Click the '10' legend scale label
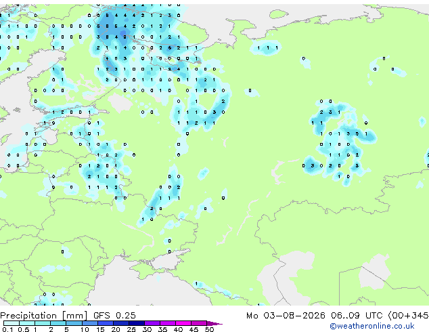This screenshot has height=332, width=429. point(85,329)
